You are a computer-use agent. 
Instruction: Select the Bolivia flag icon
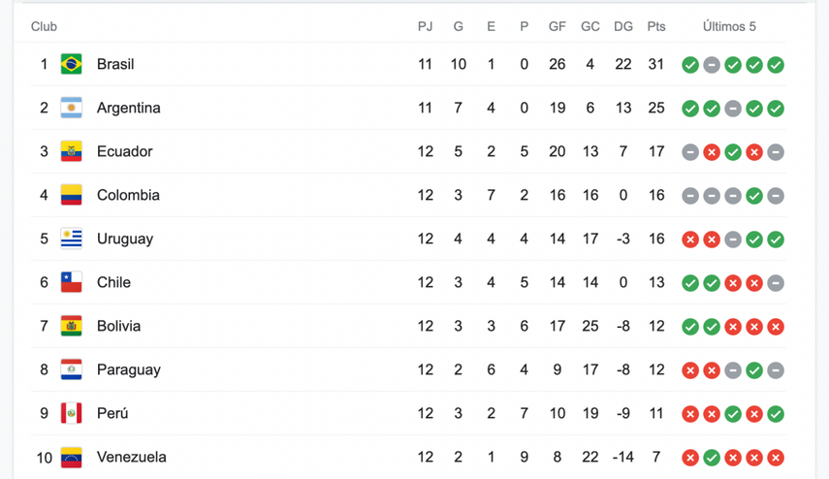(x=72, y=326)
